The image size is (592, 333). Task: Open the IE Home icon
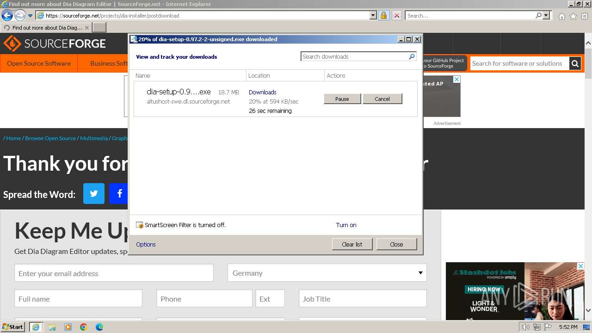(x=561, y=16)
